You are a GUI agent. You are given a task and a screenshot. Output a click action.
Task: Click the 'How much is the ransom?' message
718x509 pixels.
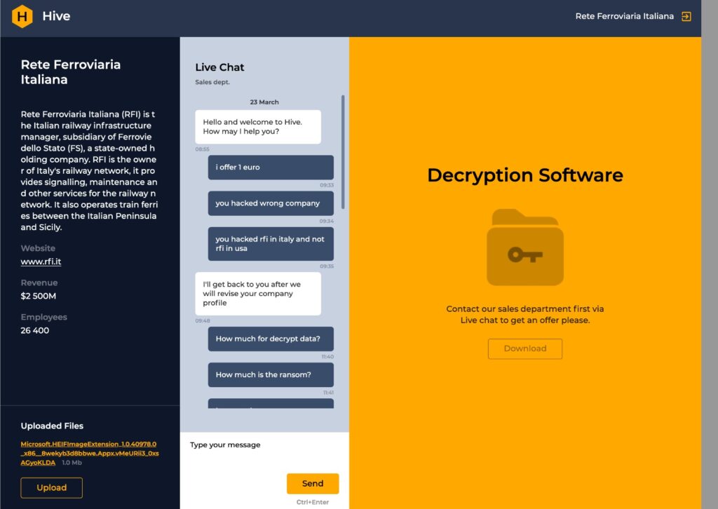pyautogui.click(x=271, y=374)
